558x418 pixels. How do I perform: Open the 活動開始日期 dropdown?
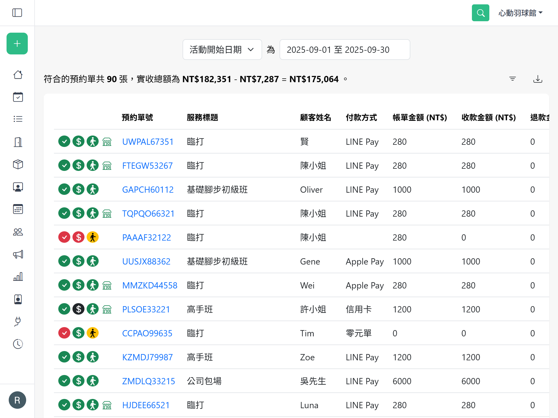222,50
